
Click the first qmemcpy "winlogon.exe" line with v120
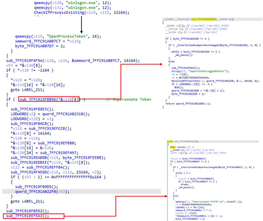[x=73, y=3]
